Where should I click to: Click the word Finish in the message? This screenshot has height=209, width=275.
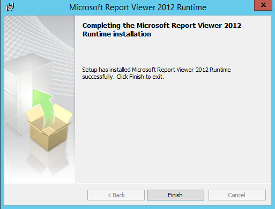137,77
